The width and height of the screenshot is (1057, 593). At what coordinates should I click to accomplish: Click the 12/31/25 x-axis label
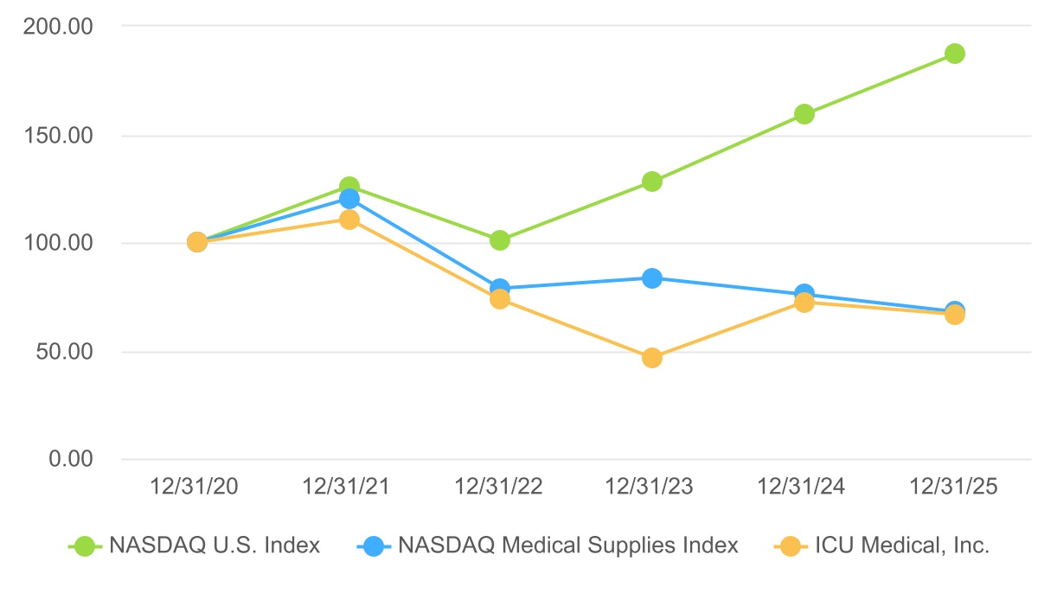[954, 487]
